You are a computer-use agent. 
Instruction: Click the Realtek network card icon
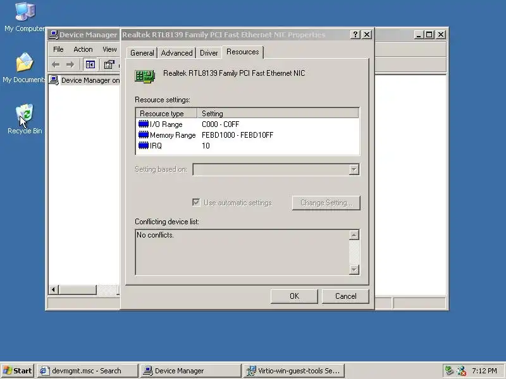click(x=145, y=76)
